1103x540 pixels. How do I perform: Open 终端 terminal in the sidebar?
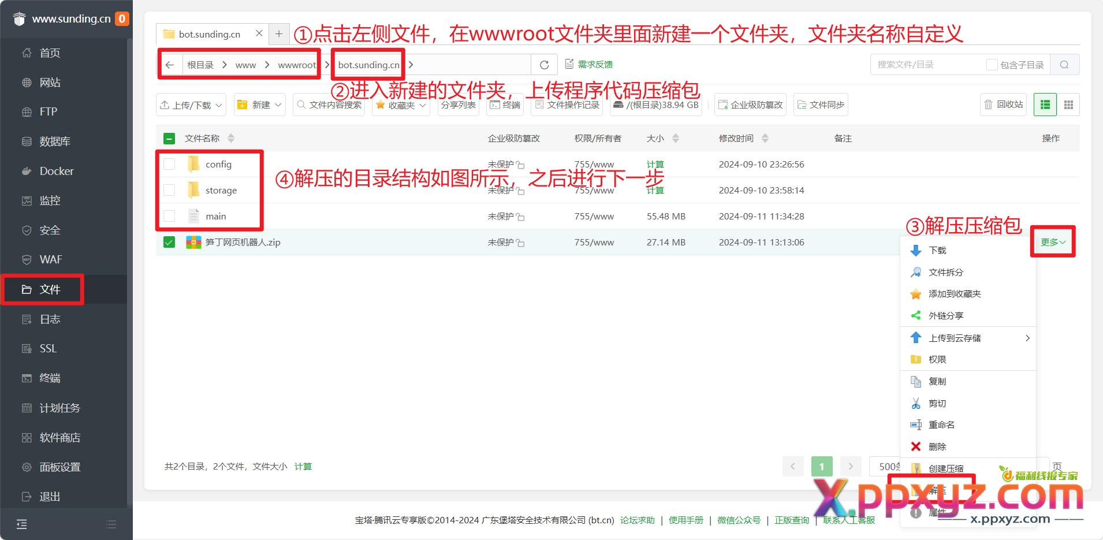coord(49,378)
